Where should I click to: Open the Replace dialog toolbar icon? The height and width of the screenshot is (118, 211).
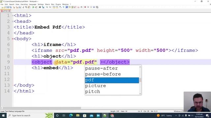pos(43,7)
